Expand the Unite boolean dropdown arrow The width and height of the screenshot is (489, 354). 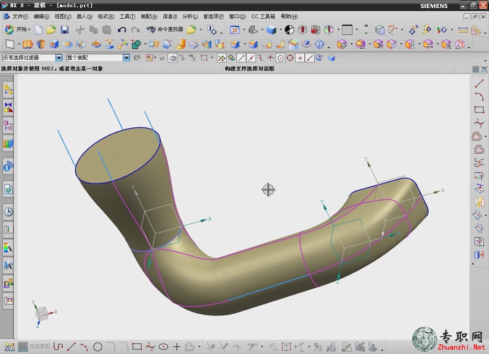pyautogui.click(x=145, y=45)
